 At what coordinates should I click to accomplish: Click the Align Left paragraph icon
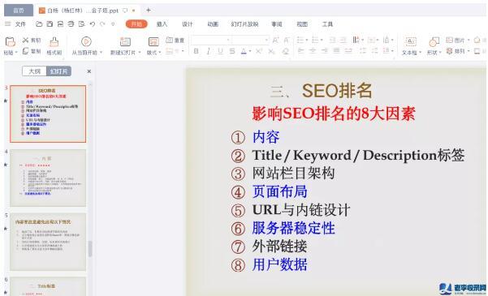[300, 50]
